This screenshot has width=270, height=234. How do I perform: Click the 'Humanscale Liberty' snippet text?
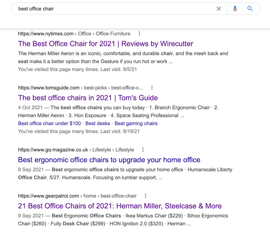(x=210, y=170)
